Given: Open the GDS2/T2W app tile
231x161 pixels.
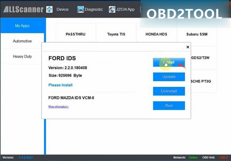Looking at the screenshot, I should point(204,58).
